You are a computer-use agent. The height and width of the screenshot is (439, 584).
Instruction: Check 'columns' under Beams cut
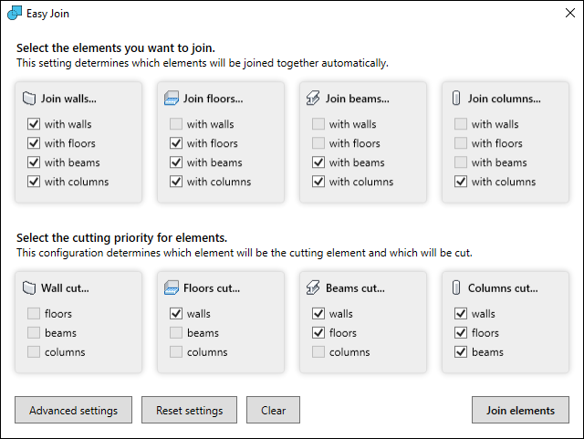(318, 352)
